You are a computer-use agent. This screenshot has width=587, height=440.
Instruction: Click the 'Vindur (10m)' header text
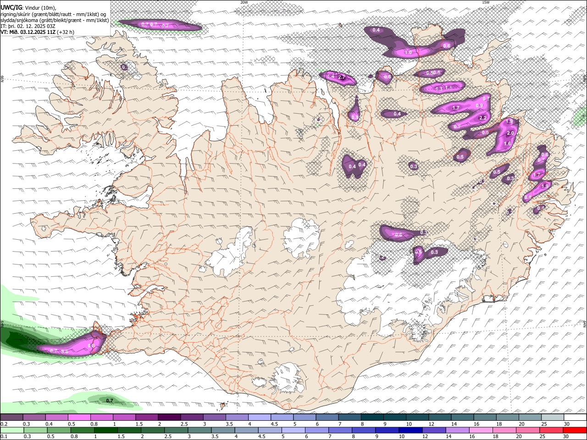tap(39, 8)
